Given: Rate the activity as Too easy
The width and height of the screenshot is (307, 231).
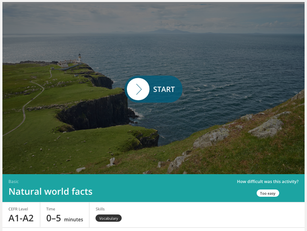Looking at the screenshot, I should click(268, 193).
